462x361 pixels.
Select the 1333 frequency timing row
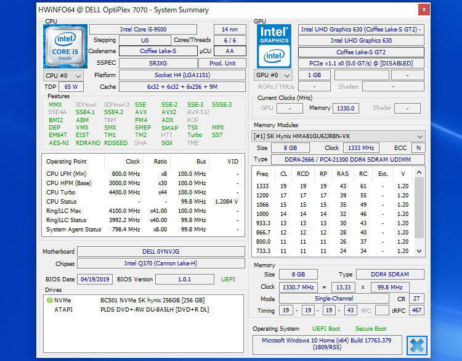coord(333,186)
